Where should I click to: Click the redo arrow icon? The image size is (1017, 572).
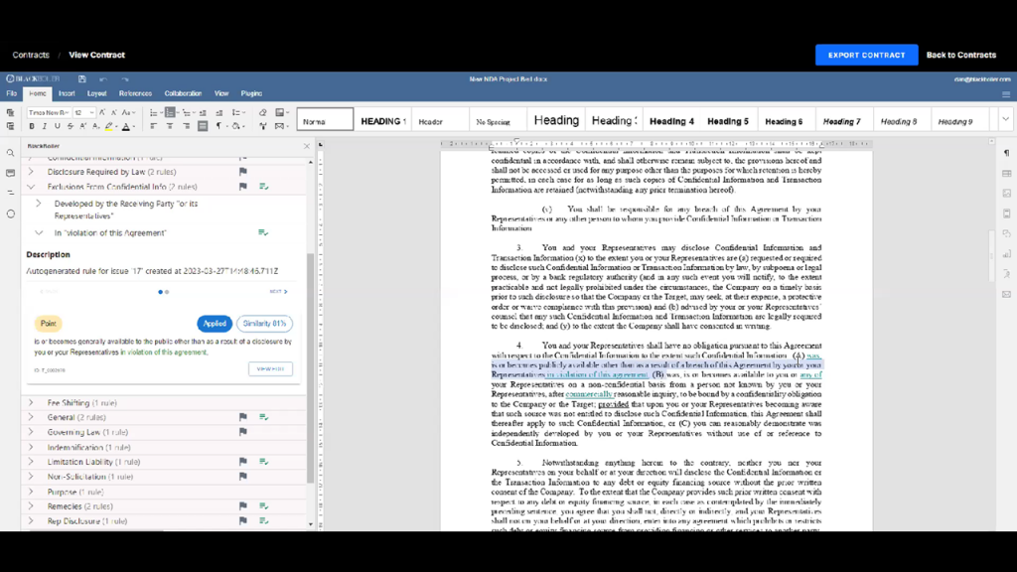click(124, 79)
